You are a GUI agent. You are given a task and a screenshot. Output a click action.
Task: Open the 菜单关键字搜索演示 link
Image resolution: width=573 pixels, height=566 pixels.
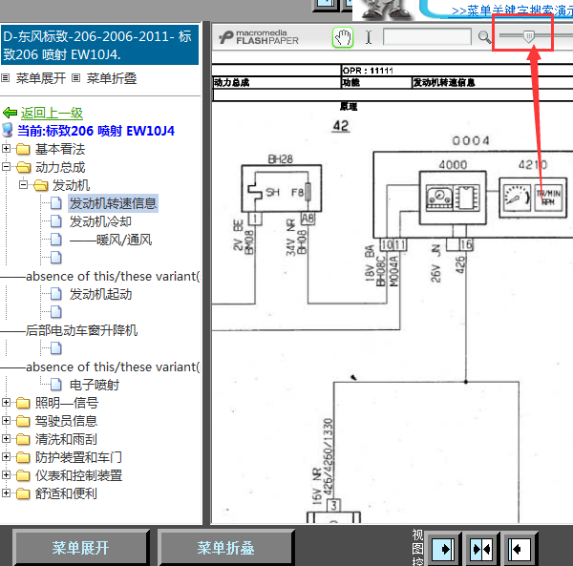point(512,10)
